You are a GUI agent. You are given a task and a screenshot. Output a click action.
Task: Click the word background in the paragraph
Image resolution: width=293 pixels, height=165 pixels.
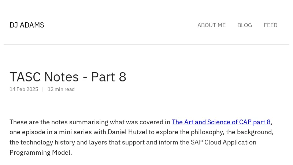tap(255, 132)
